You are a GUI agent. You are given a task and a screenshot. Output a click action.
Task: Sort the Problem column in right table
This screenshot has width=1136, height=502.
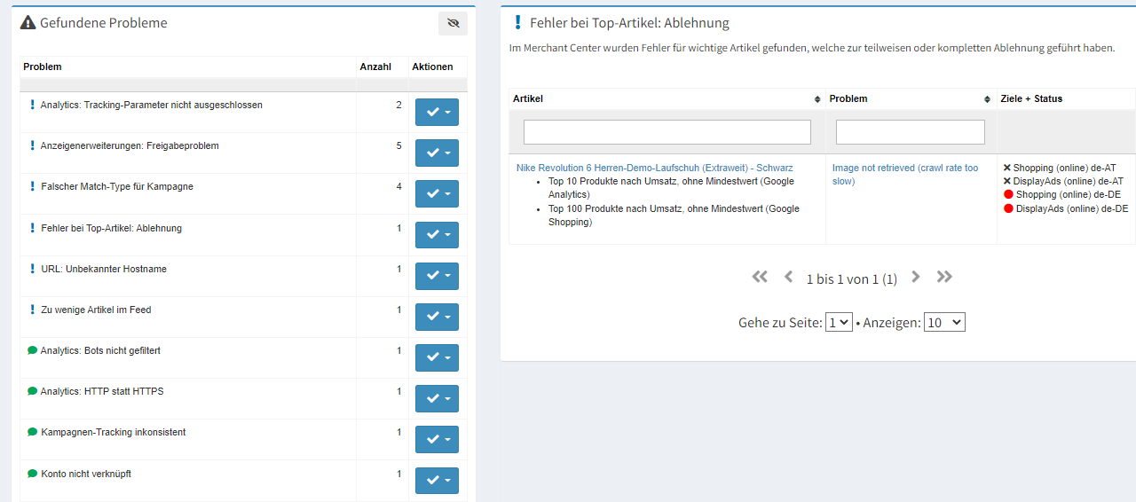(987, 99)
